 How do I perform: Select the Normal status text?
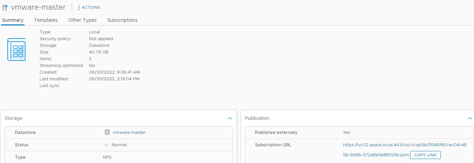tap(119, 145)
